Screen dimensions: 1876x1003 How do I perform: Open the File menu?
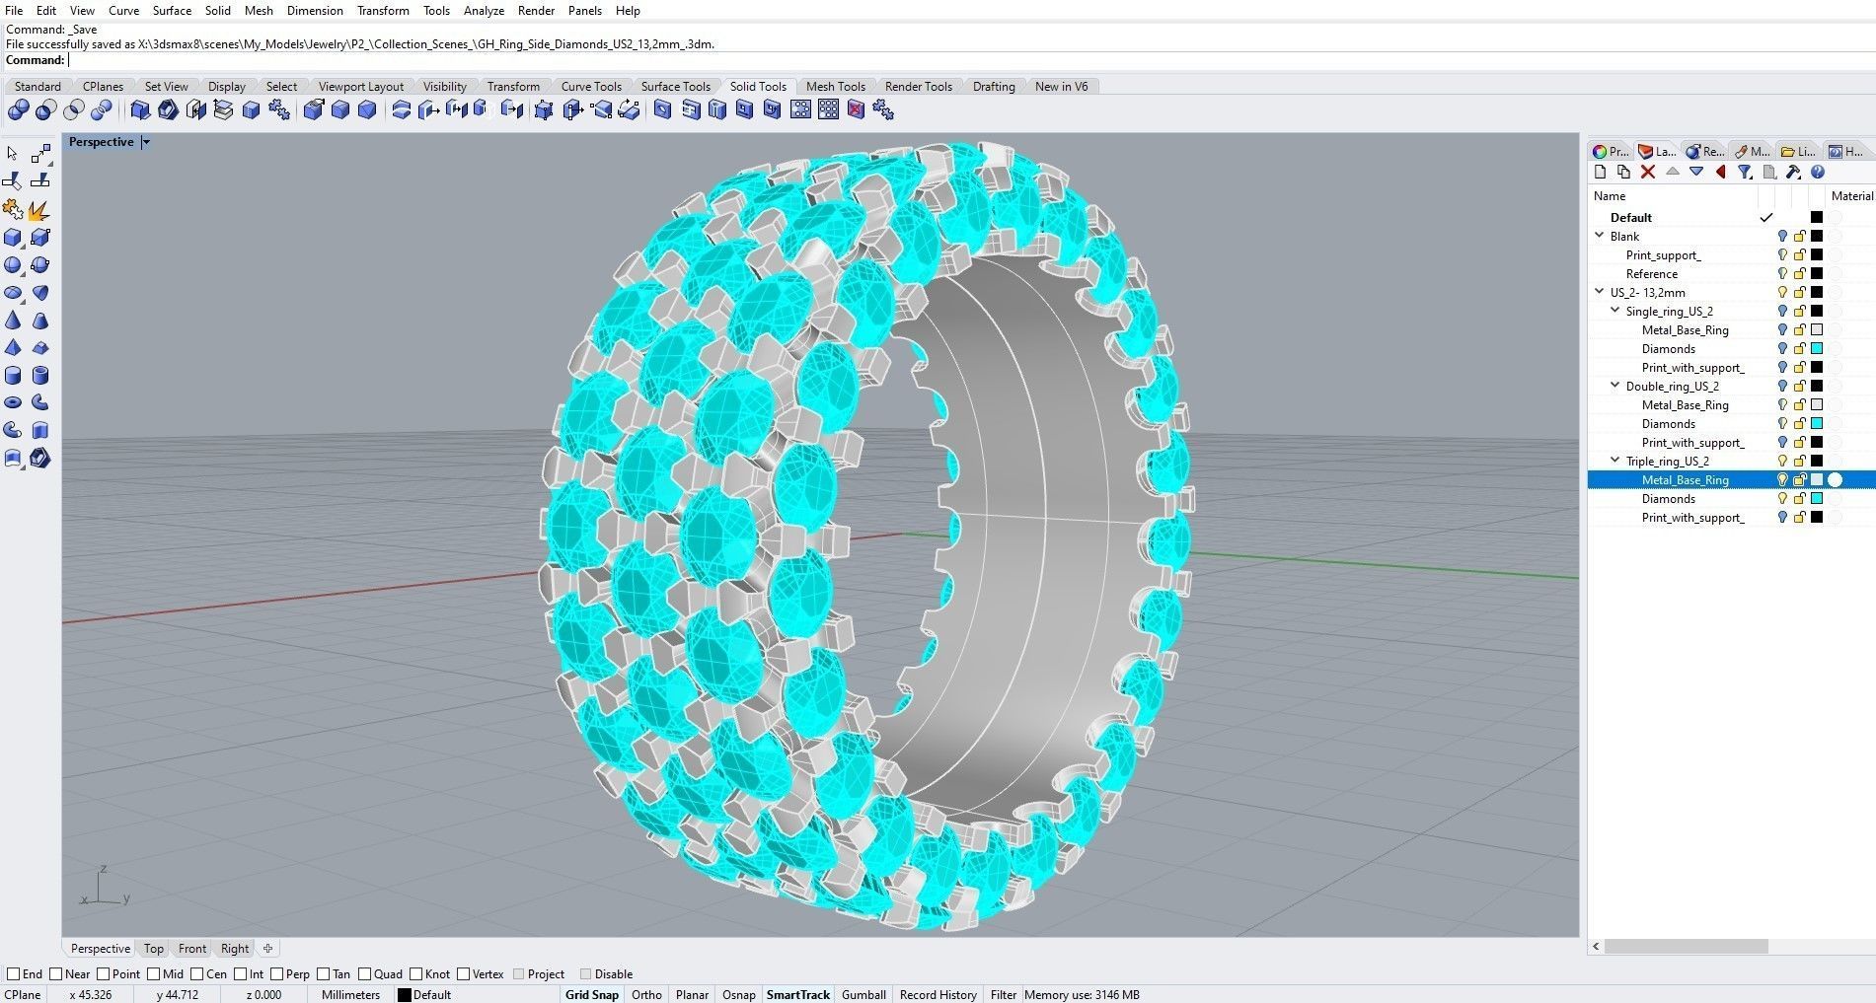coord(14,10)
